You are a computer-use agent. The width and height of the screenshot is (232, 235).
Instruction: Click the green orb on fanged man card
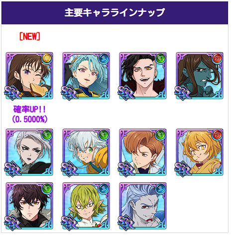pyautogui.click(x=160, y=58)
